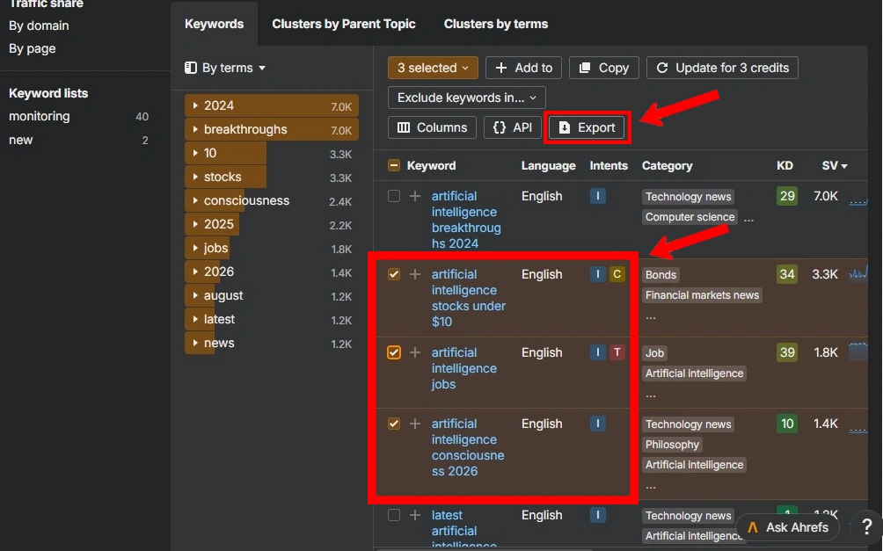Click plus icon for stocks under $10 keyword
This screenshot has width=883, height=551.
coord(415,274)
